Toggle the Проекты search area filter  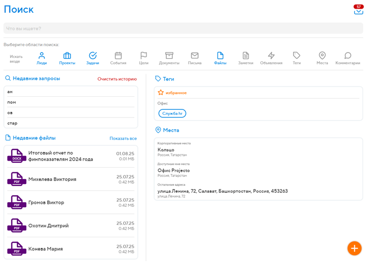pos(67,58)
